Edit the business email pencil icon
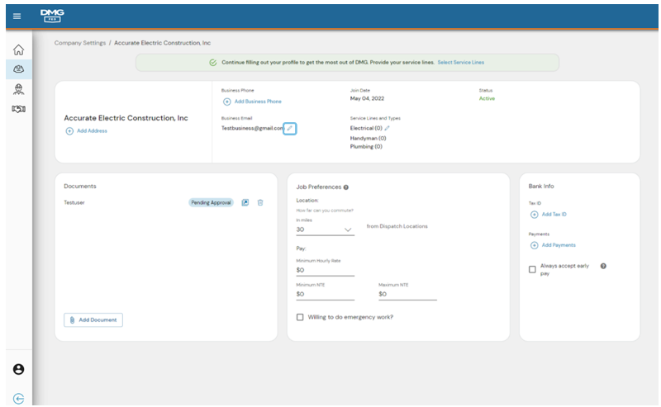The image size is (661, 407). click(290, 129)
